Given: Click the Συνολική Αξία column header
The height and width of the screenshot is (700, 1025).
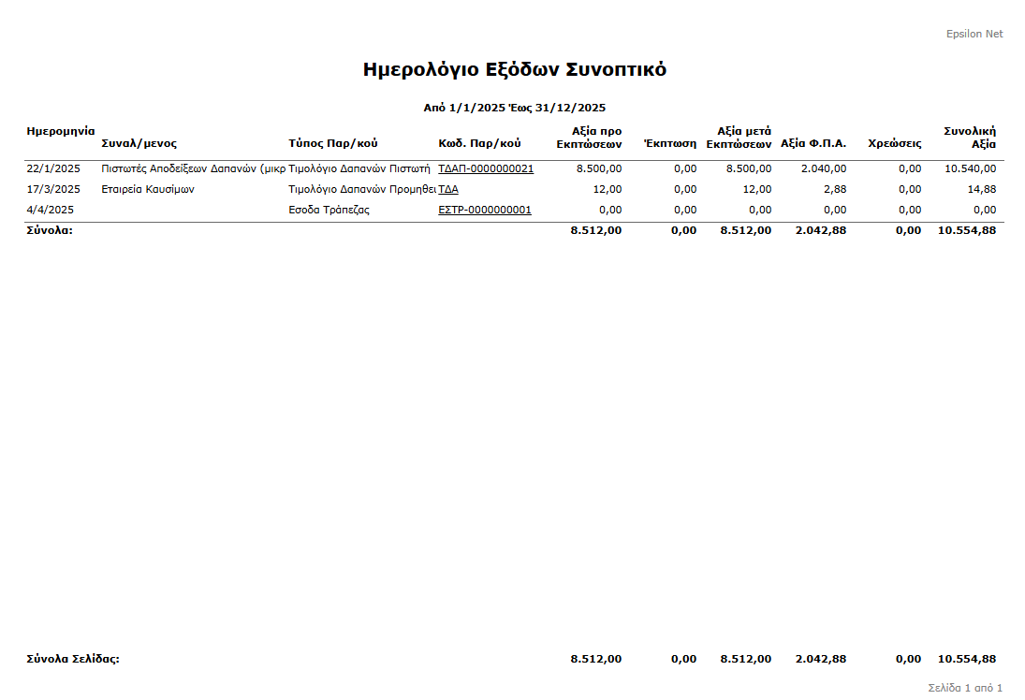Looking at the screenshot, I should [x=970, y=138].
